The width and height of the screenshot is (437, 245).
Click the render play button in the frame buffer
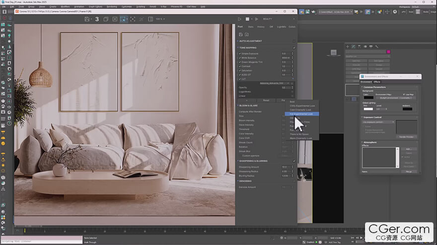(240, 19)
